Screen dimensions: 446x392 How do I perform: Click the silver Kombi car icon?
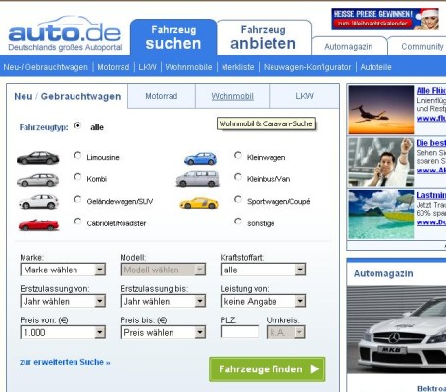click(38, 180)
